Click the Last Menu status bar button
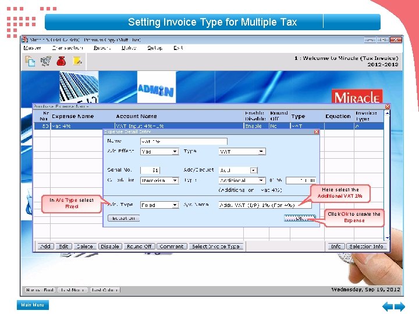This screenshot has height=314, width=419. (x=72, y=290)
